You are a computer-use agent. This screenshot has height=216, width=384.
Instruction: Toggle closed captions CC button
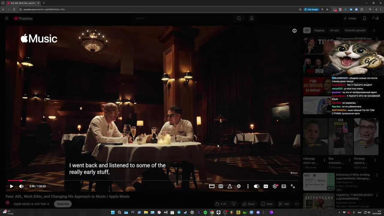(x=266, y=186)
